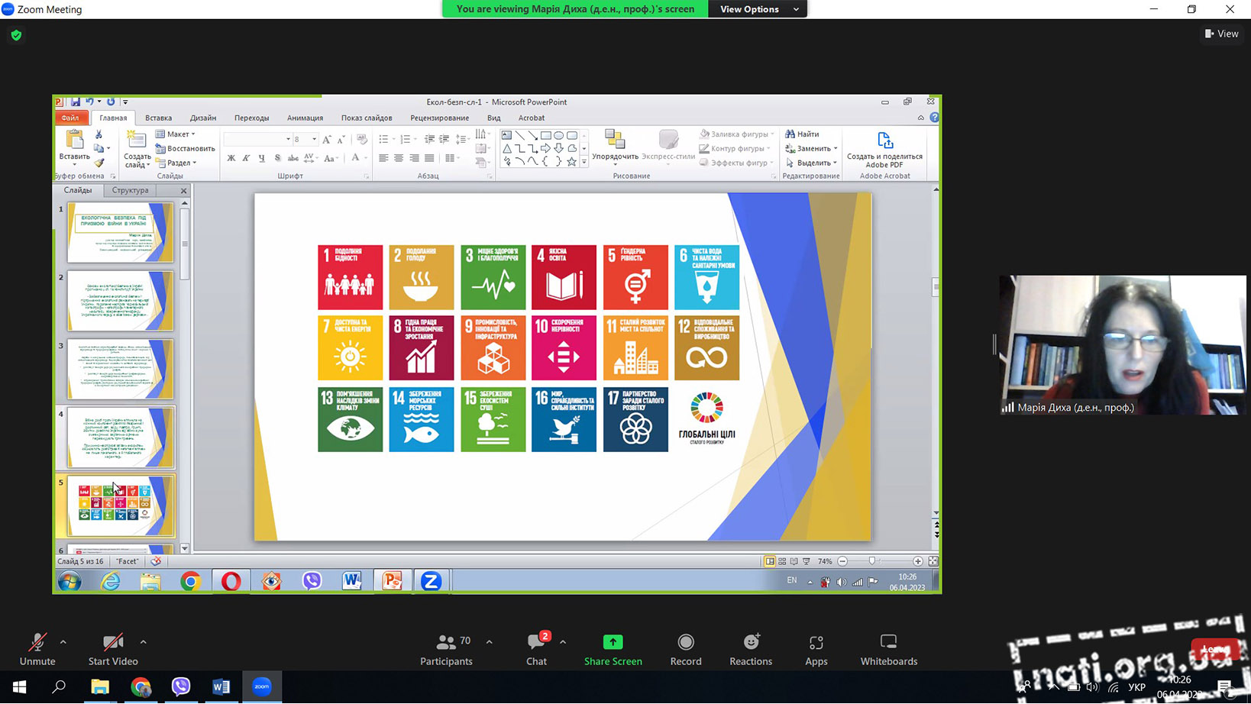Click Decrease Font Size icon
1251x704 pixels.
[341, 139]
